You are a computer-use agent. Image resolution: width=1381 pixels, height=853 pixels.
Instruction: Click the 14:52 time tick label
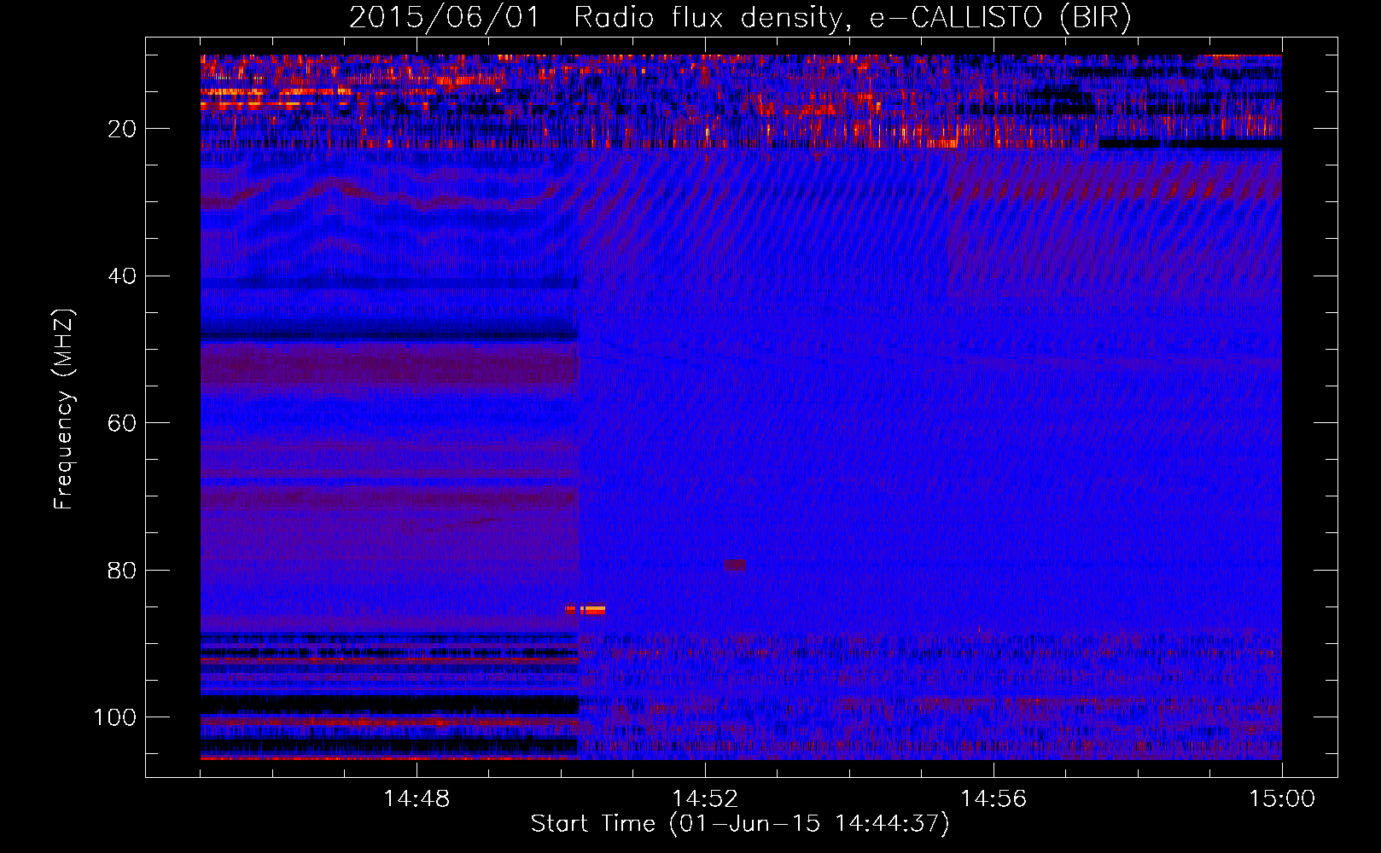click(x=705, y=799)
